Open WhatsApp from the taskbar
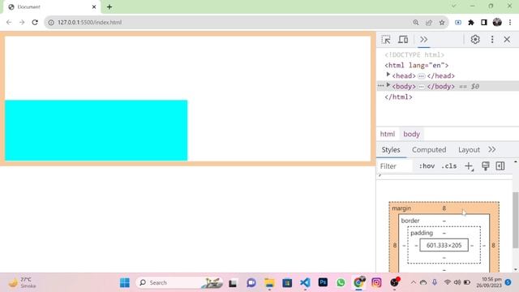 341,282
